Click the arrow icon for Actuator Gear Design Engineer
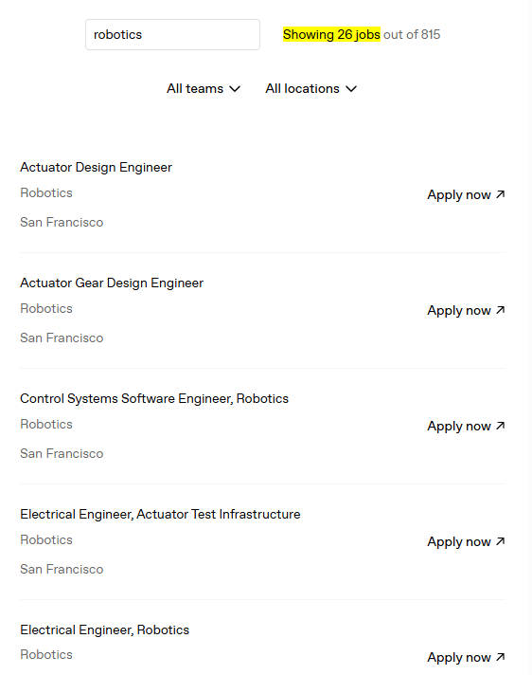 pyautogui.click(x=500, y=310)
